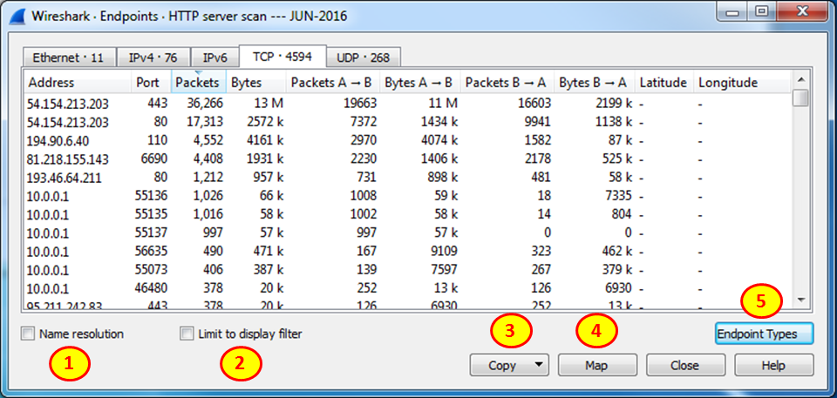Open the Copy dropdown arrow
Screen dimensions: 837x398
click(x=538, y=366)
